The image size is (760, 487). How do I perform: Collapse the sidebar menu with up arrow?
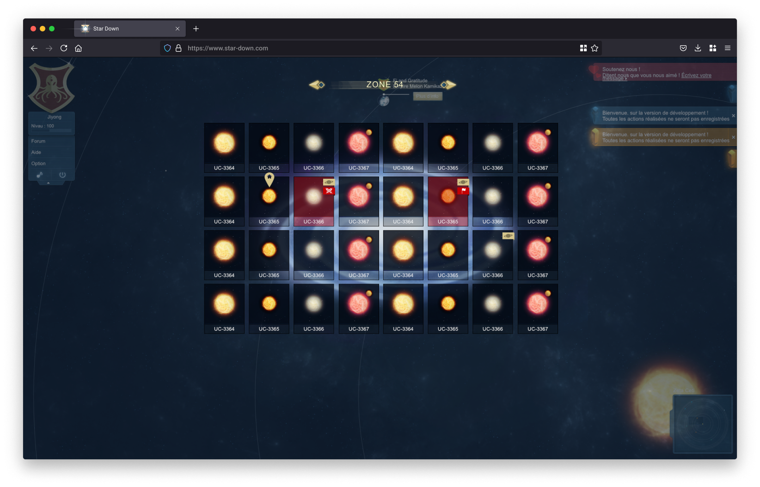48,183
